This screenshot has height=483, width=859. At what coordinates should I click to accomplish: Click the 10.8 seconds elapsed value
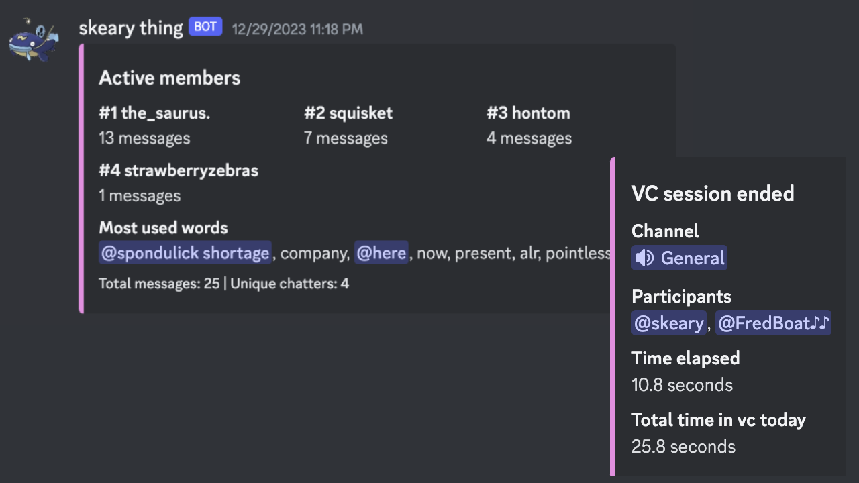[x=682, y=385]
